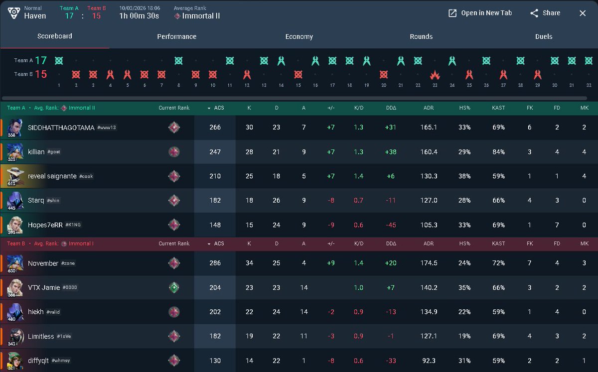Click hiekh current rank icon

coord(174,312)
